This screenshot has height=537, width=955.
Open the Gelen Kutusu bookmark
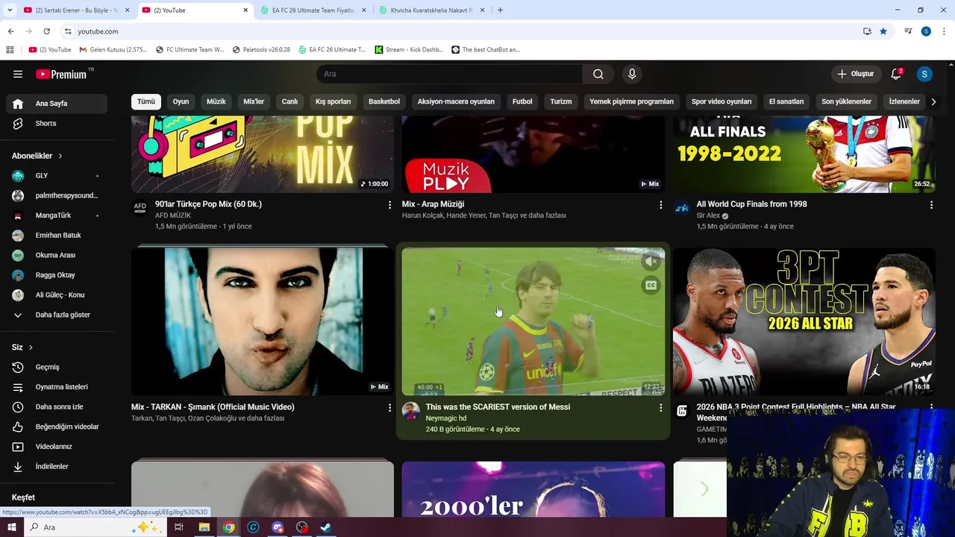pos(113,50)
